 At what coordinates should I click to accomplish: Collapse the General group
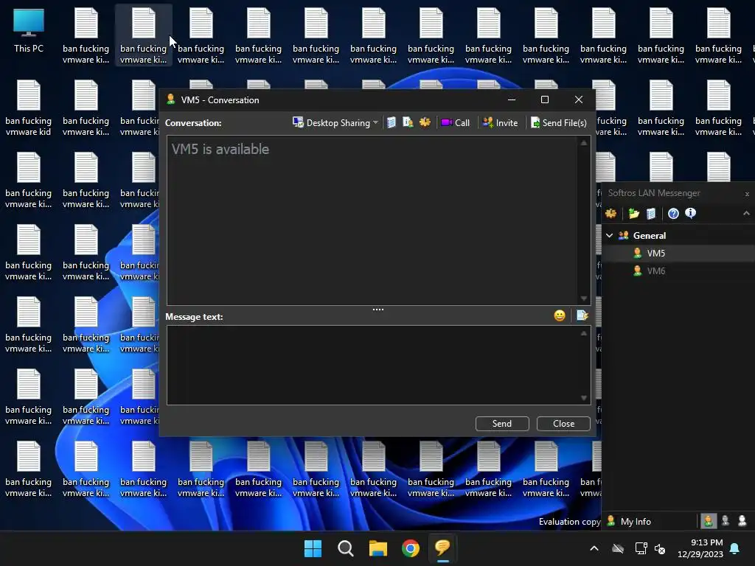point(609,235)
